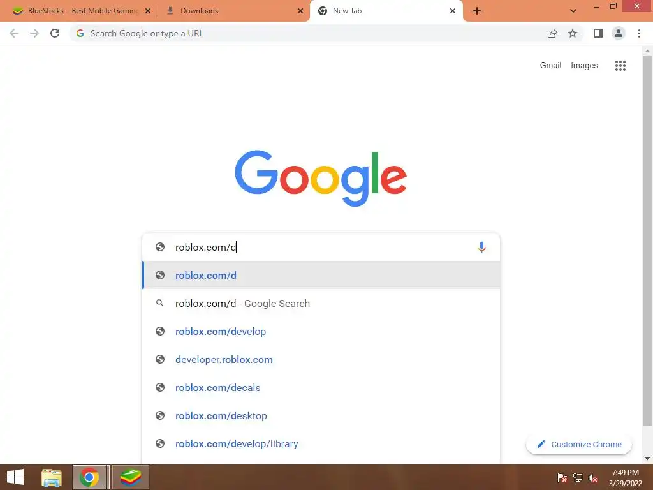Open the Chrome three-dot menu
The width and height of the screenshot is (653, 490).
(x=639, y=33)
